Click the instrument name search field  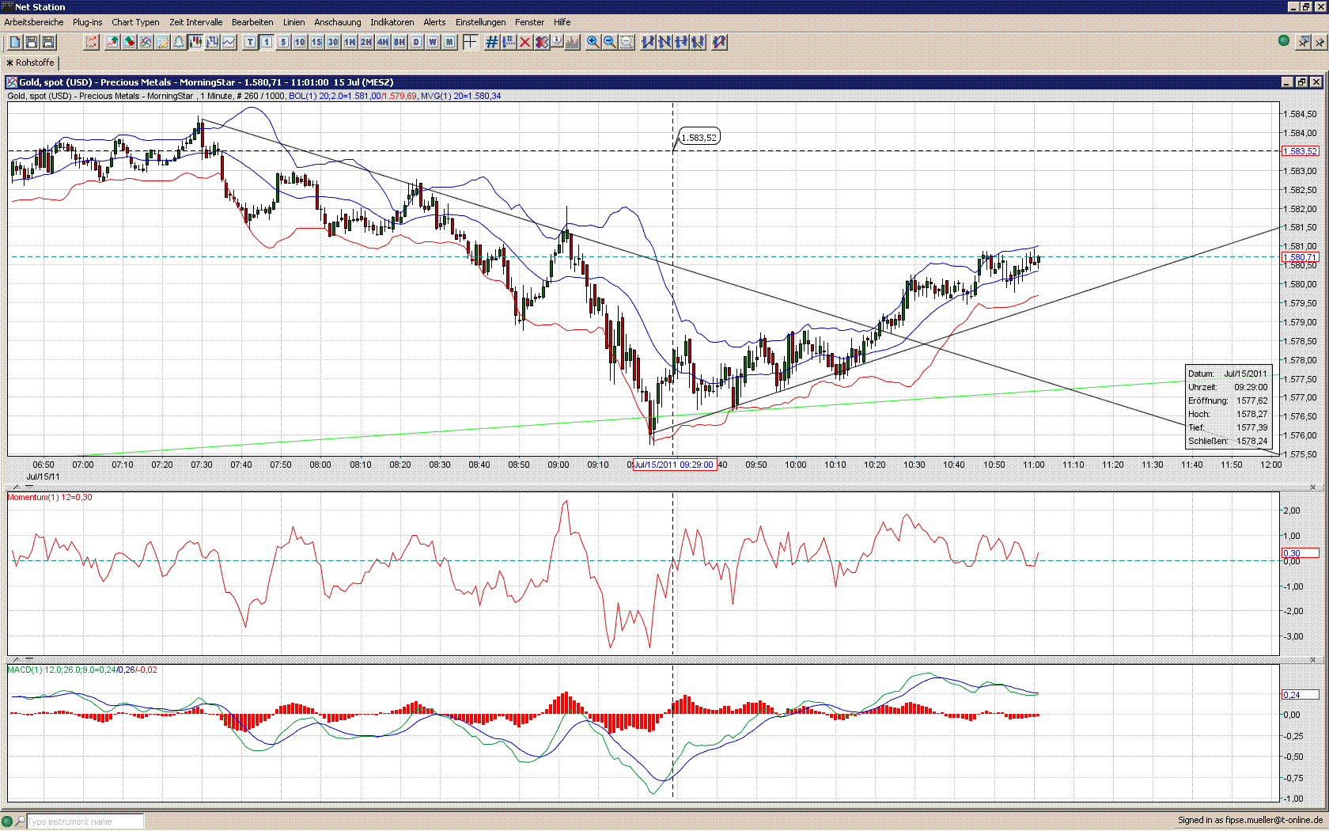pos(85,822)
